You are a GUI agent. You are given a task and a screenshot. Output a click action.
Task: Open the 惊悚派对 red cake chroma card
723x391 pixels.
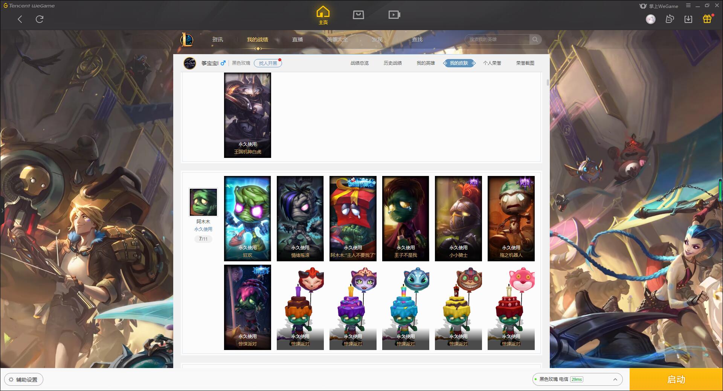(511, 307)
